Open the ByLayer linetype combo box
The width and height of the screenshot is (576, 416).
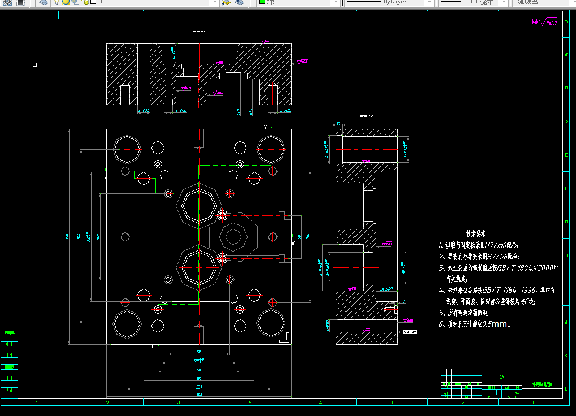(389, 2)
